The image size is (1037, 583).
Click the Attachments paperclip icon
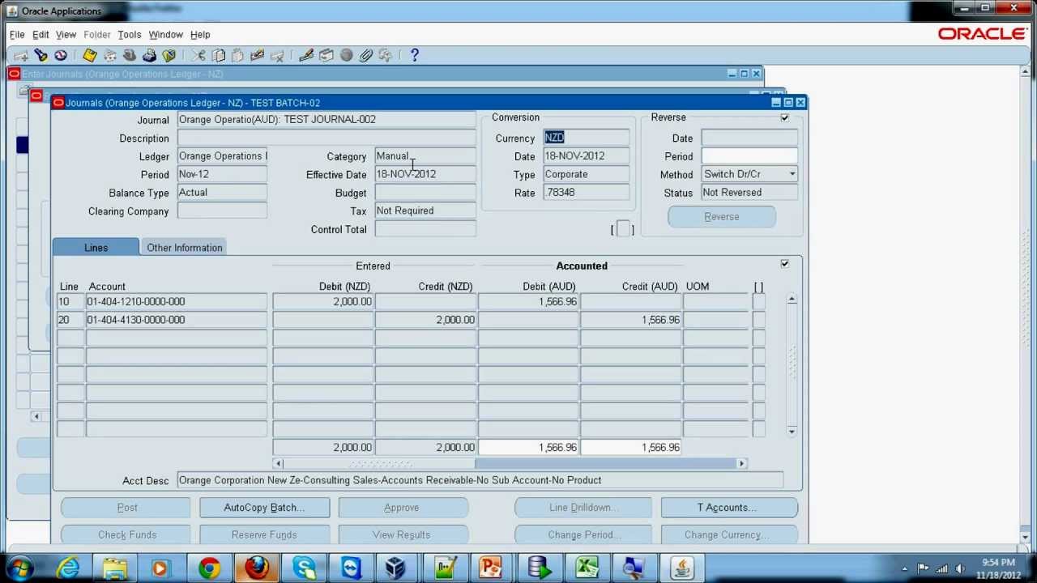(x=366, y=55)
